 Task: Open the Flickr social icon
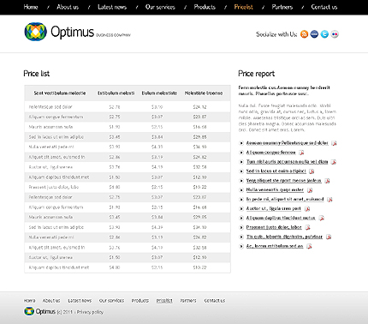point(335,34)
